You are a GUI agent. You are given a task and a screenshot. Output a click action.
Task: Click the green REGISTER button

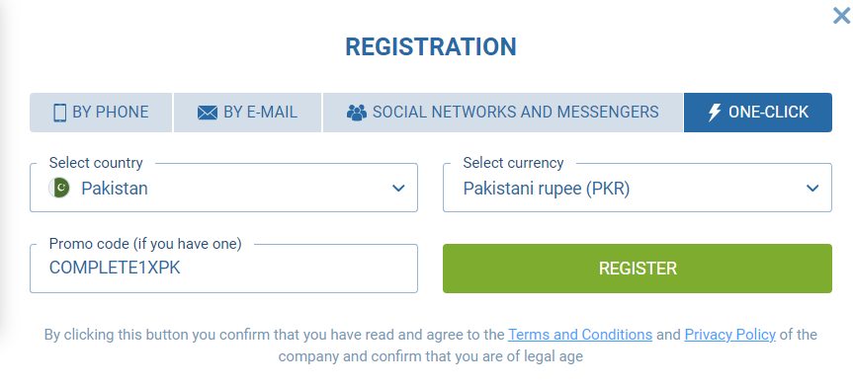[x=637, y=269]
